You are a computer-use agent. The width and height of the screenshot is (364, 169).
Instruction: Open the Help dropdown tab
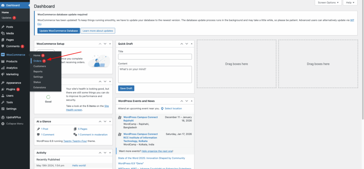click(x=350, y=2)
